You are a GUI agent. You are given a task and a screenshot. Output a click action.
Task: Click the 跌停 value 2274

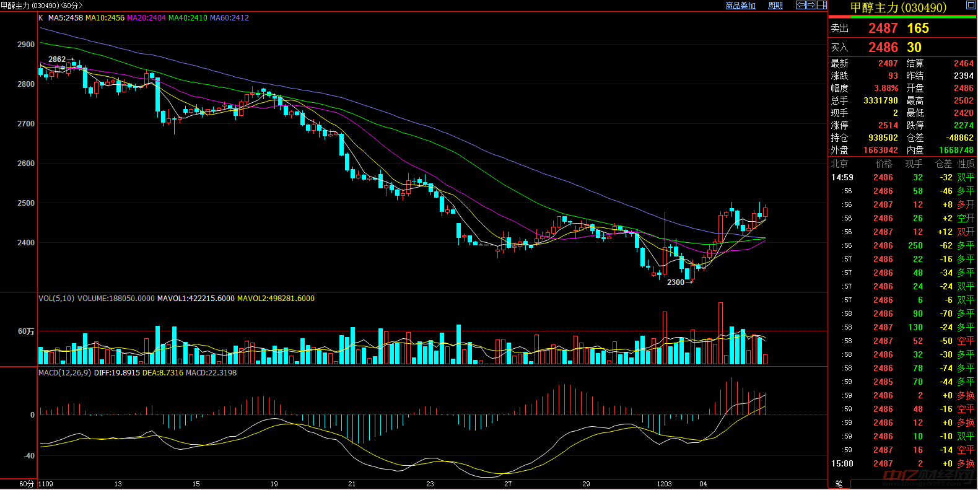(964, 125)
